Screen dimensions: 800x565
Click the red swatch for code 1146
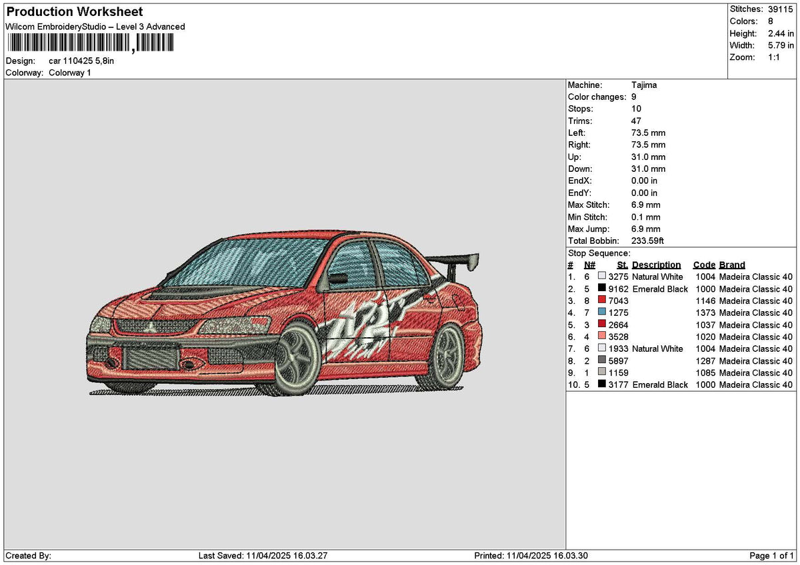click(x=602, y=300)
